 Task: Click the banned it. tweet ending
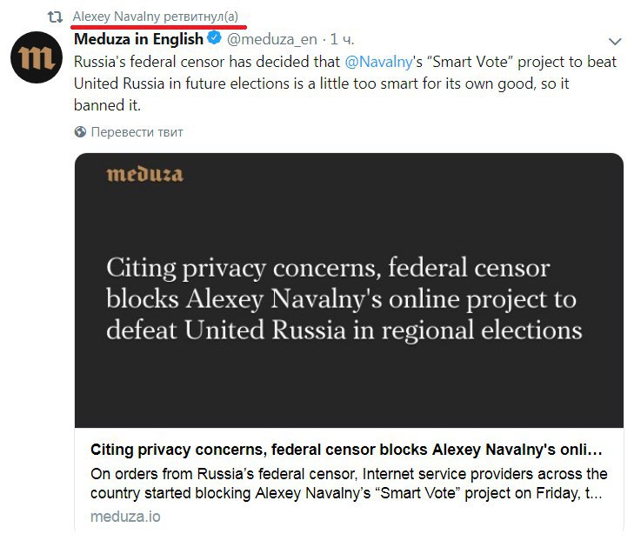(x=107, y=105)
